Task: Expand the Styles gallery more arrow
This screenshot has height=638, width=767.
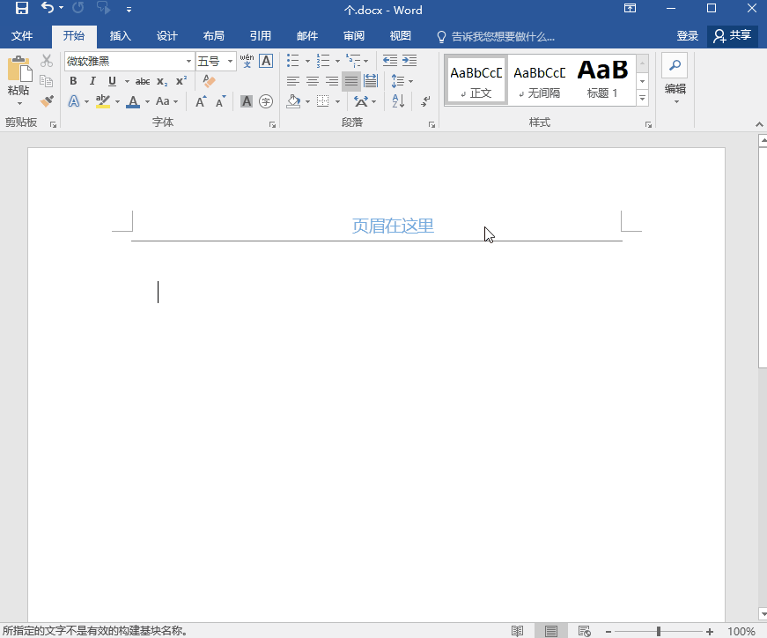Action: 642,99
